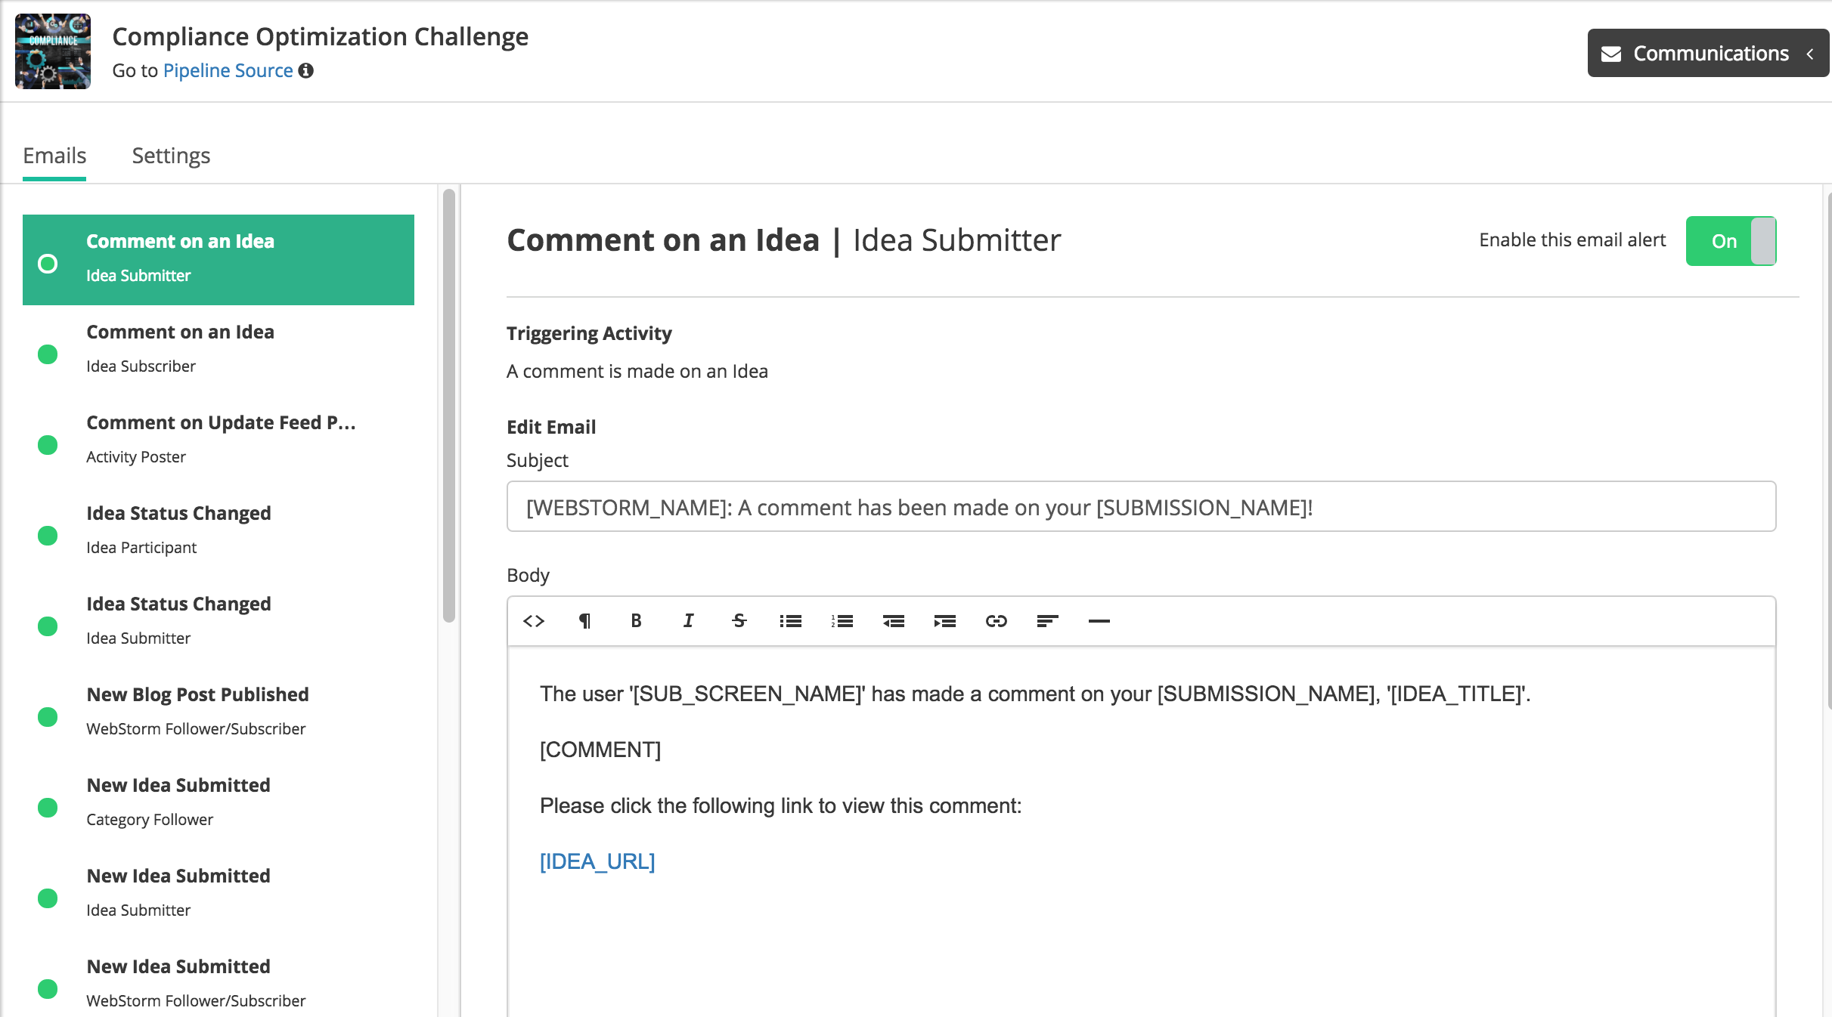
Task: Toggle strikethrough formatting
Action: (x=739, y=620)
